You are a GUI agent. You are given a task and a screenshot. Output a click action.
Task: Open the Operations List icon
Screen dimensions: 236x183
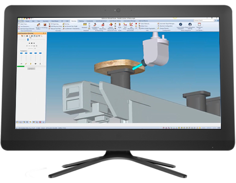coord(199,26)
